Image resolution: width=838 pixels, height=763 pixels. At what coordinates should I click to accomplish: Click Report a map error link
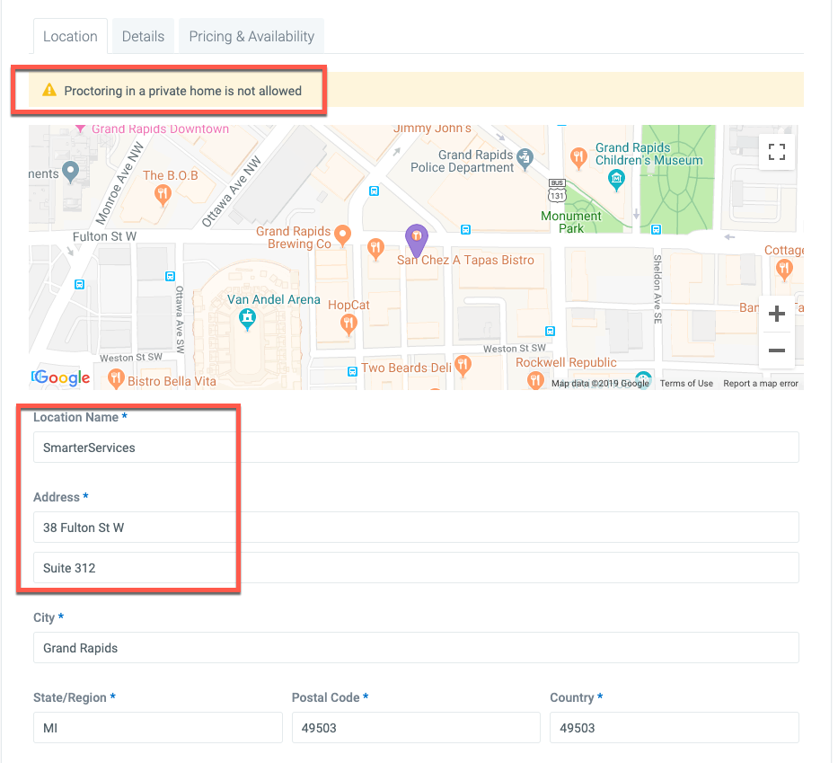pos(761,384)
